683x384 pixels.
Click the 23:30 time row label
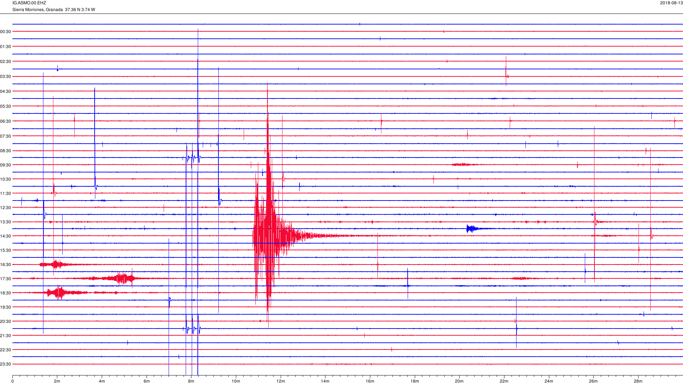(6, 364)
